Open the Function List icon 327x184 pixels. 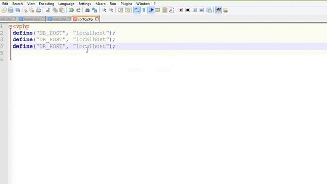point(172,10)
